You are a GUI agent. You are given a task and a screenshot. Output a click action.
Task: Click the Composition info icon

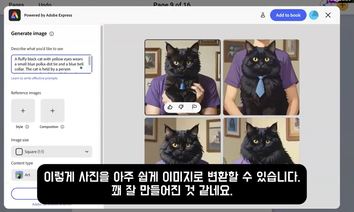click(x=62, y=127)
